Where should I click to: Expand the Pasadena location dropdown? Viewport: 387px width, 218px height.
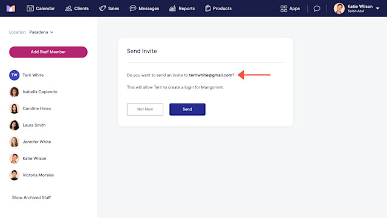(41, 32)
